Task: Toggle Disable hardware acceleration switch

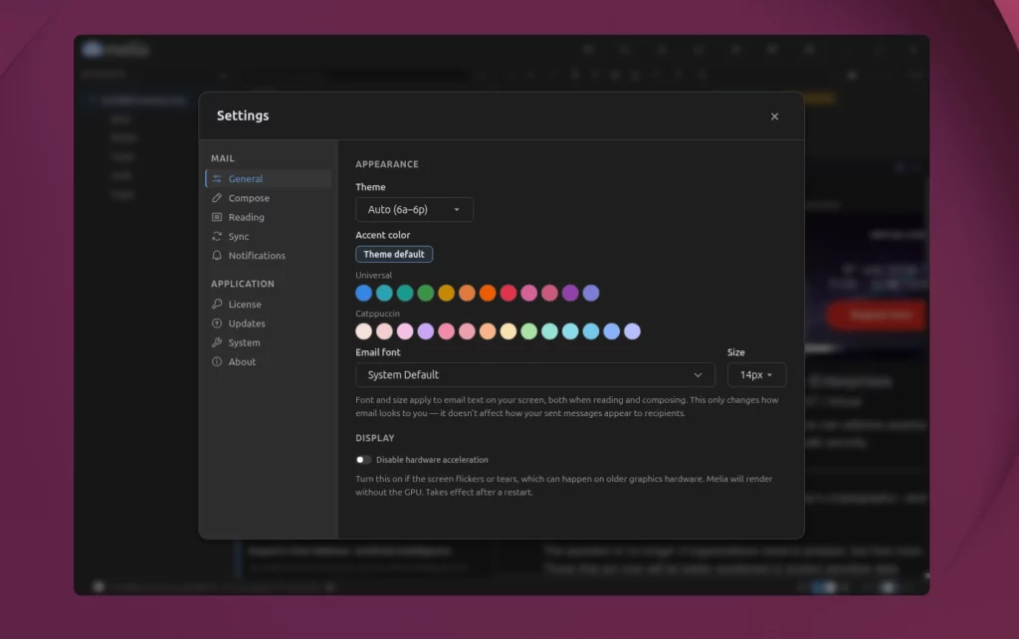Action: pyautogui.click(x=363, y=460)
